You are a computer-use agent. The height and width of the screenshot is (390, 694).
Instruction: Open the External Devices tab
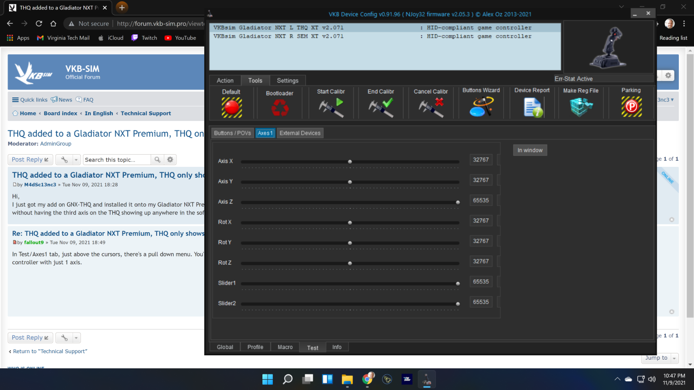click(x=300, y=133)
